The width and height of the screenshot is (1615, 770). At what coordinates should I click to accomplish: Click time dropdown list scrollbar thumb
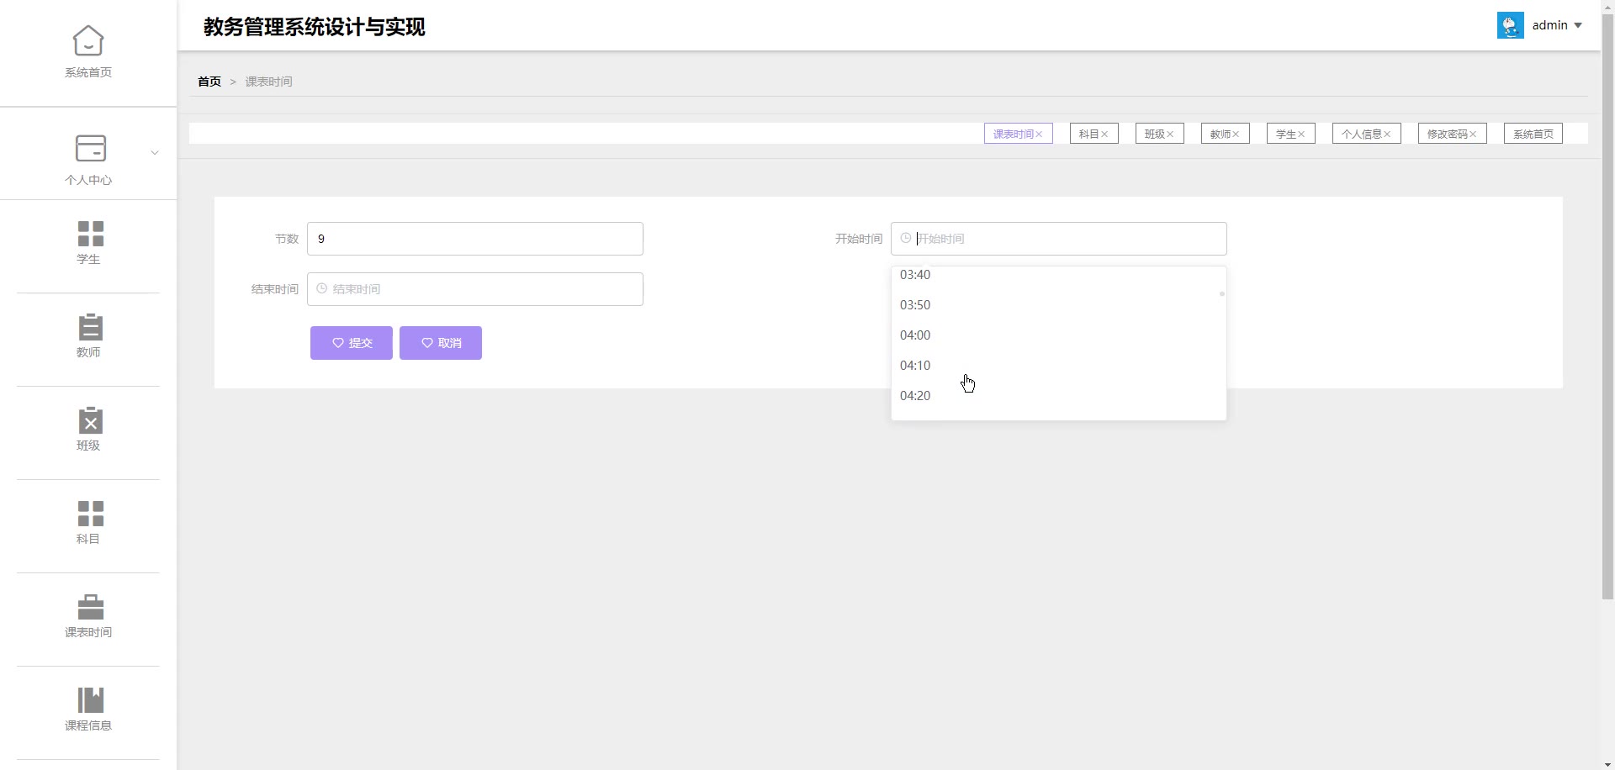tap(1222, 293)
